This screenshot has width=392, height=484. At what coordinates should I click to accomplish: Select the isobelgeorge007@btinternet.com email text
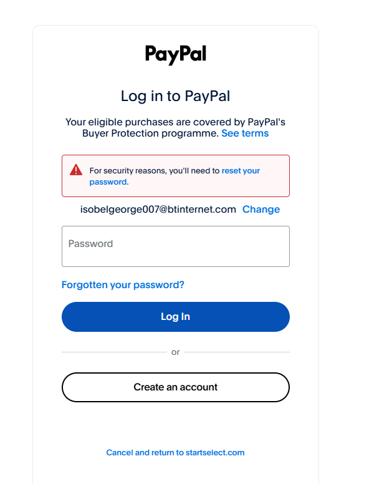158,210
